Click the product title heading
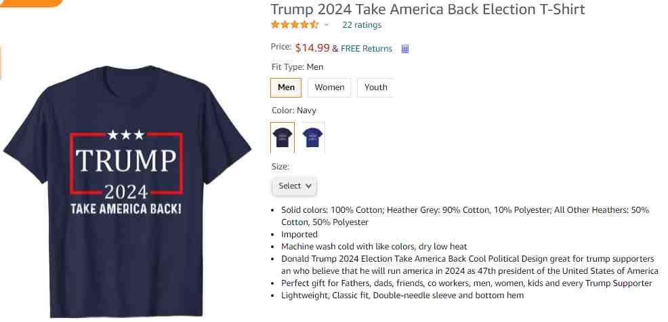The image size is (668, 322). pos(427,9)
